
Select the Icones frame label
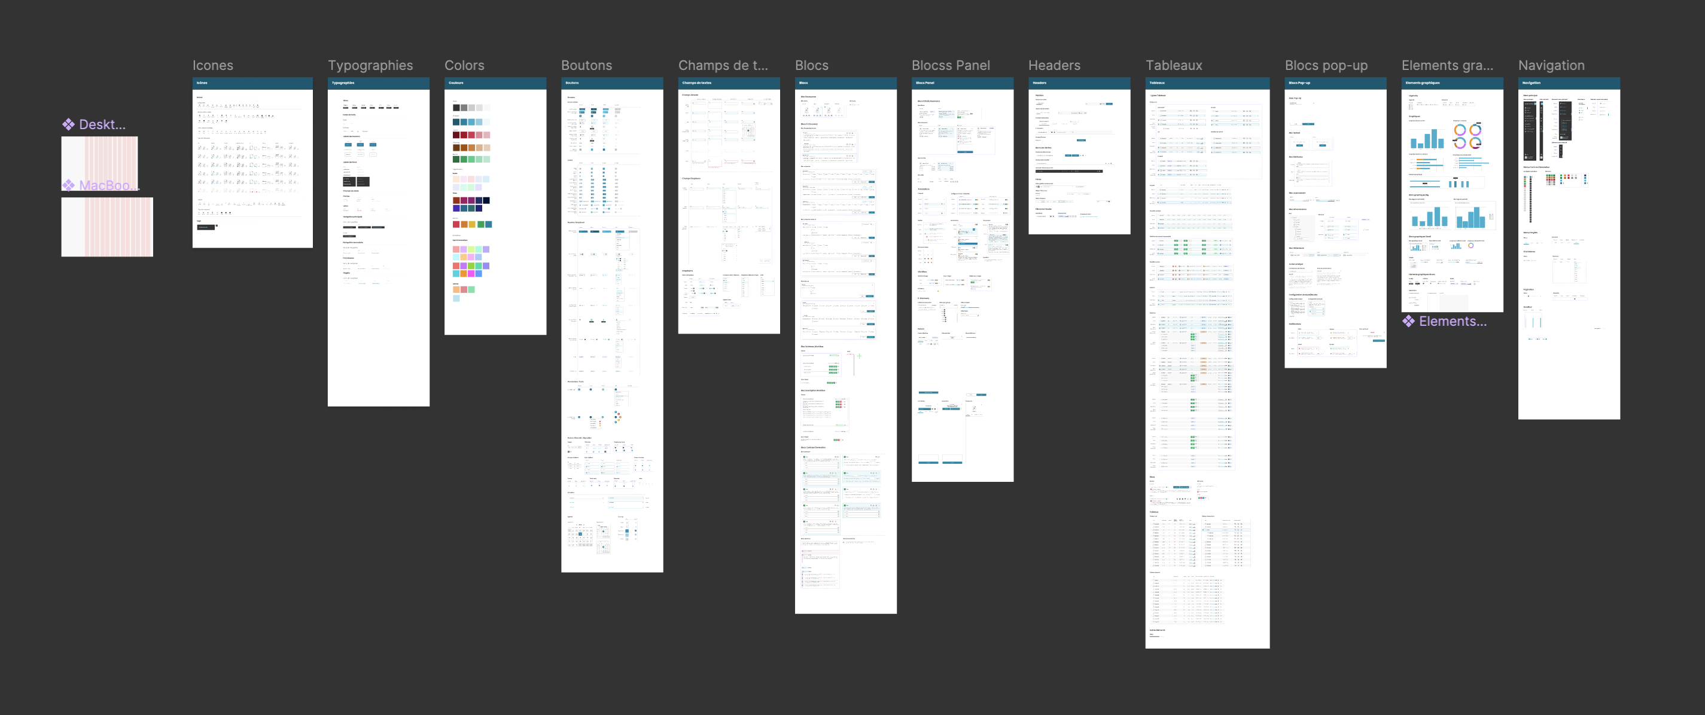click(212, 66)
